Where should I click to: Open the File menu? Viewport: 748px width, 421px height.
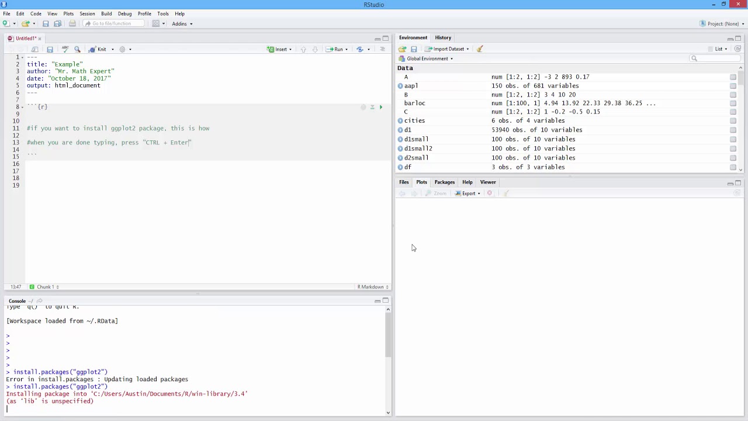[6, 13]
